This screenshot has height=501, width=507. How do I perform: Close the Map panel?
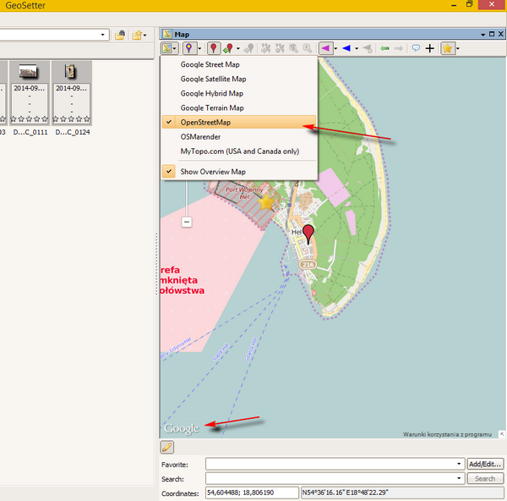click(500, 34)
